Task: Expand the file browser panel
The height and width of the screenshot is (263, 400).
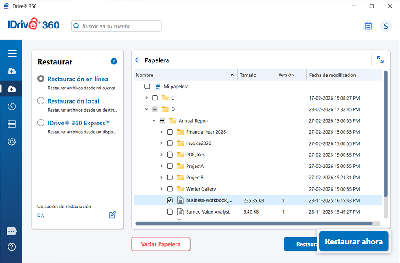Action: pyautogui.click(x=380, y=60)
